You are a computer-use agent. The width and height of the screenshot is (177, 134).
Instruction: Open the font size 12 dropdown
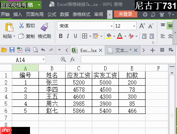pyautogui.click(x=134, y=26)
